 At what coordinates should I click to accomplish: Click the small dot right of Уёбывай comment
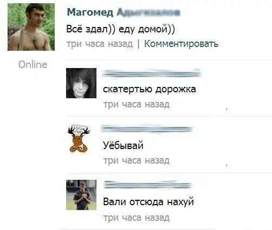[x=226, y=165]
